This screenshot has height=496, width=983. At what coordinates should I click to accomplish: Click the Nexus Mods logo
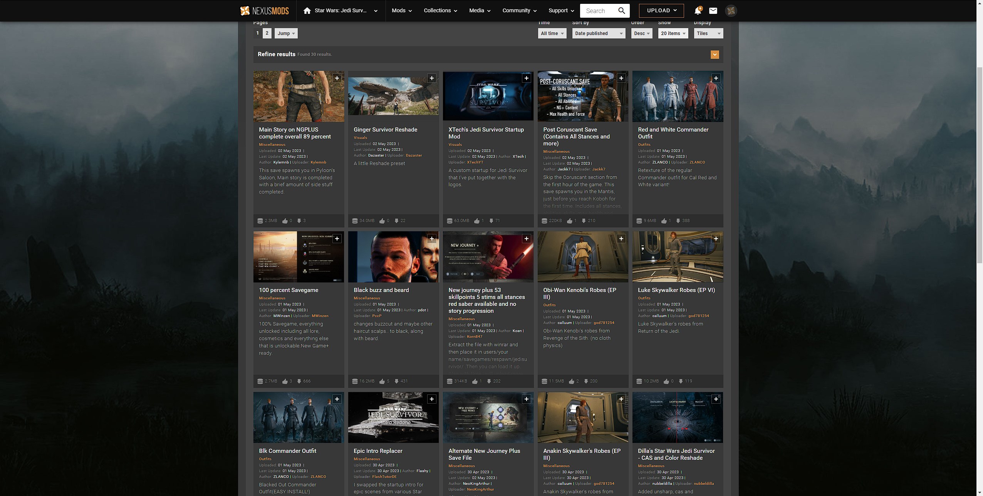(264, 11)
